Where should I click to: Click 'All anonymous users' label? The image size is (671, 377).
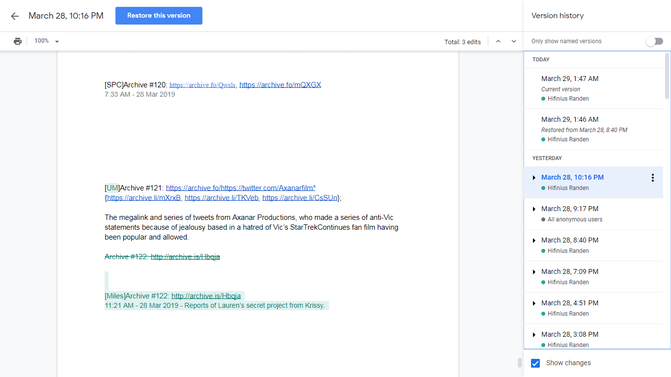click(575, 219)
